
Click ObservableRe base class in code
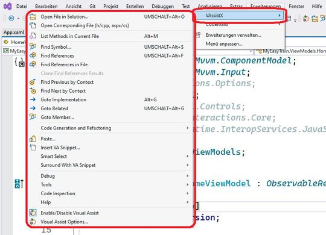coord(296,184)
